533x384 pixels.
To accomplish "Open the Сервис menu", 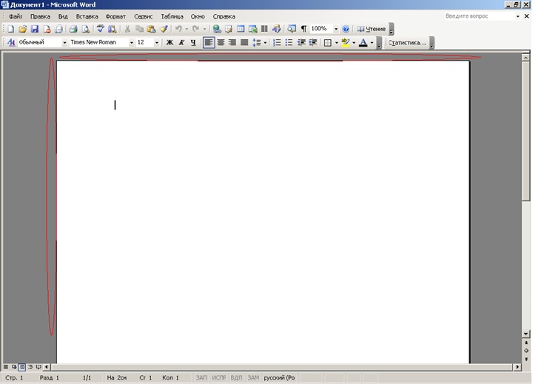I will [143, 16].
